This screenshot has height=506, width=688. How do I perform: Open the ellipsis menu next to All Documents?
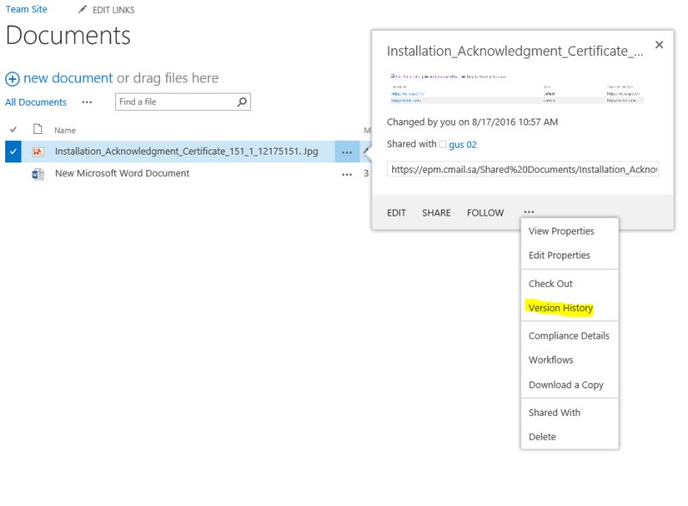(86, 101)
